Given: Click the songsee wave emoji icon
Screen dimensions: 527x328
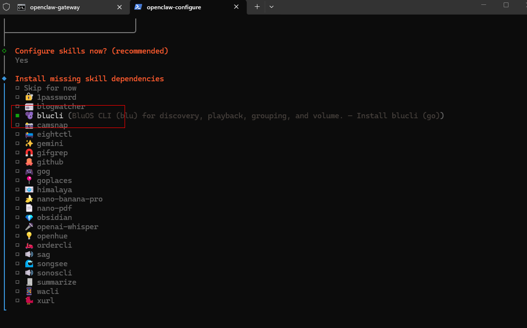Looking at the screenshot, I should (x=29, y=263).
